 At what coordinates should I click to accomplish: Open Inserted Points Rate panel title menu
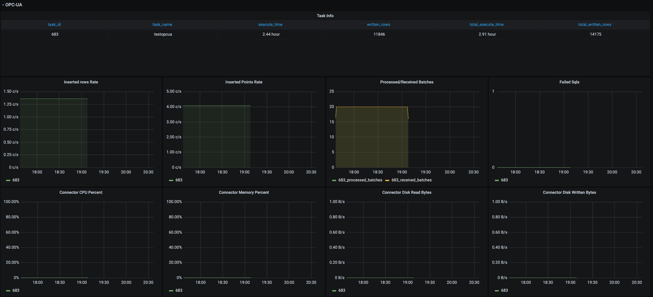click(x=244, y=82)
